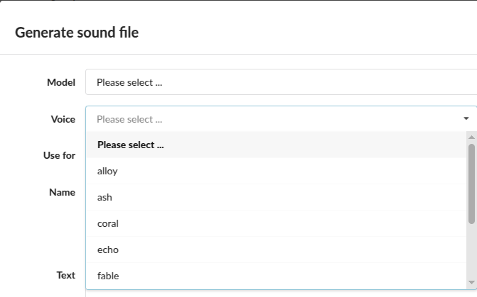
Task: Click the Name field label
Action: click(x=62, y=192)
